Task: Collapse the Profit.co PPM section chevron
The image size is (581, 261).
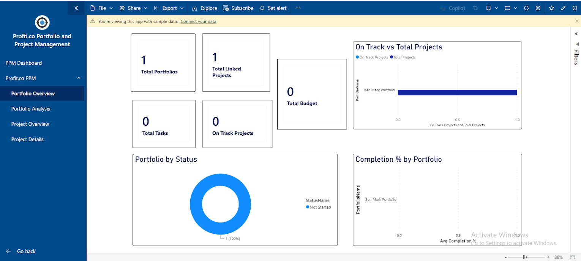Action: 79,78
